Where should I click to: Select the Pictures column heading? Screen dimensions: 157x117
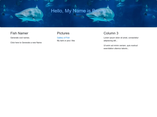pos(63,33)
